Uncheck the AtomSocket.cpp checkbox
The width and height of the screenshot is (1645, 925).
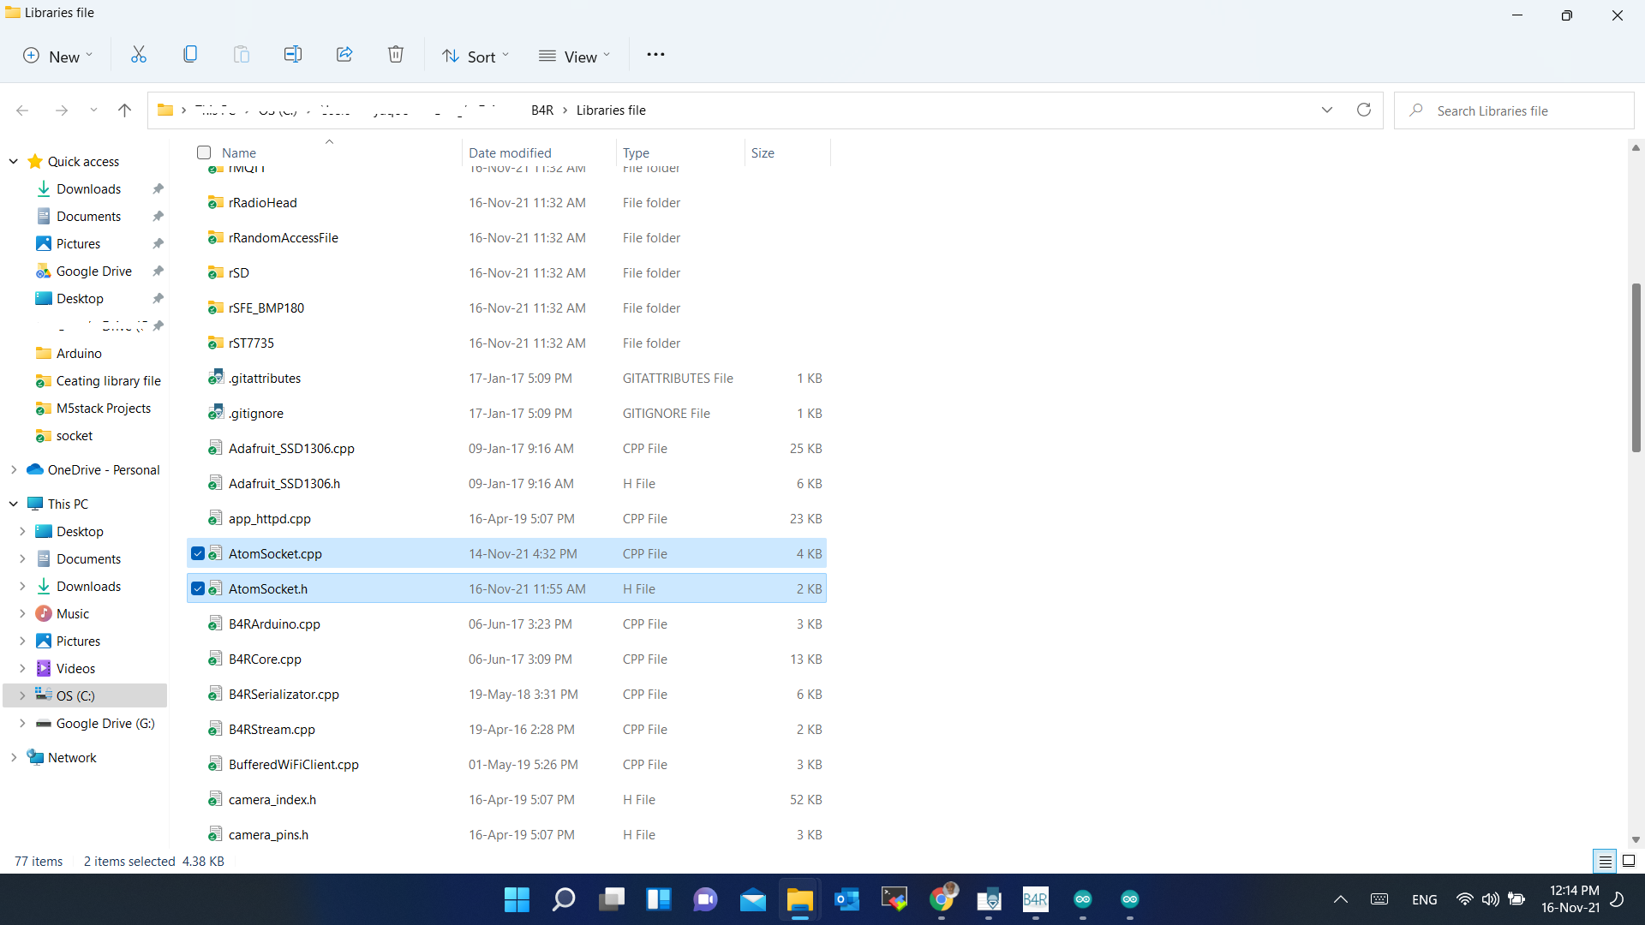point(198,553)
